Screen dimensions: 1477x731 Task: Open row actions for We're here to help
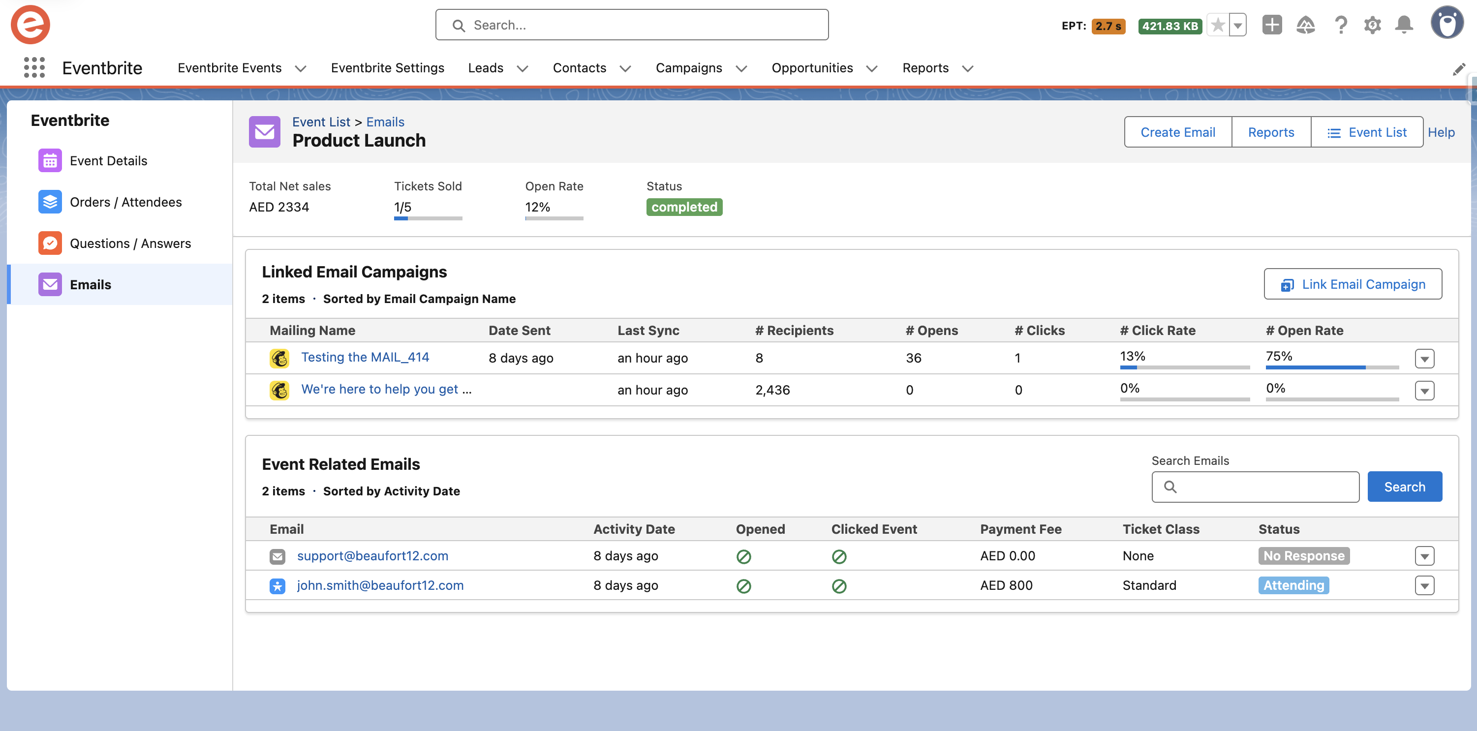(1424, 391)
